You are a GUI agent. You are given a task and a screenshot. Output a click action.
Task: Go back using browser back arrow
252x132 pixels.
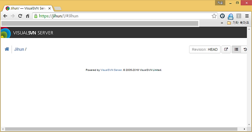pyautogui.click(x=5, y=16)
